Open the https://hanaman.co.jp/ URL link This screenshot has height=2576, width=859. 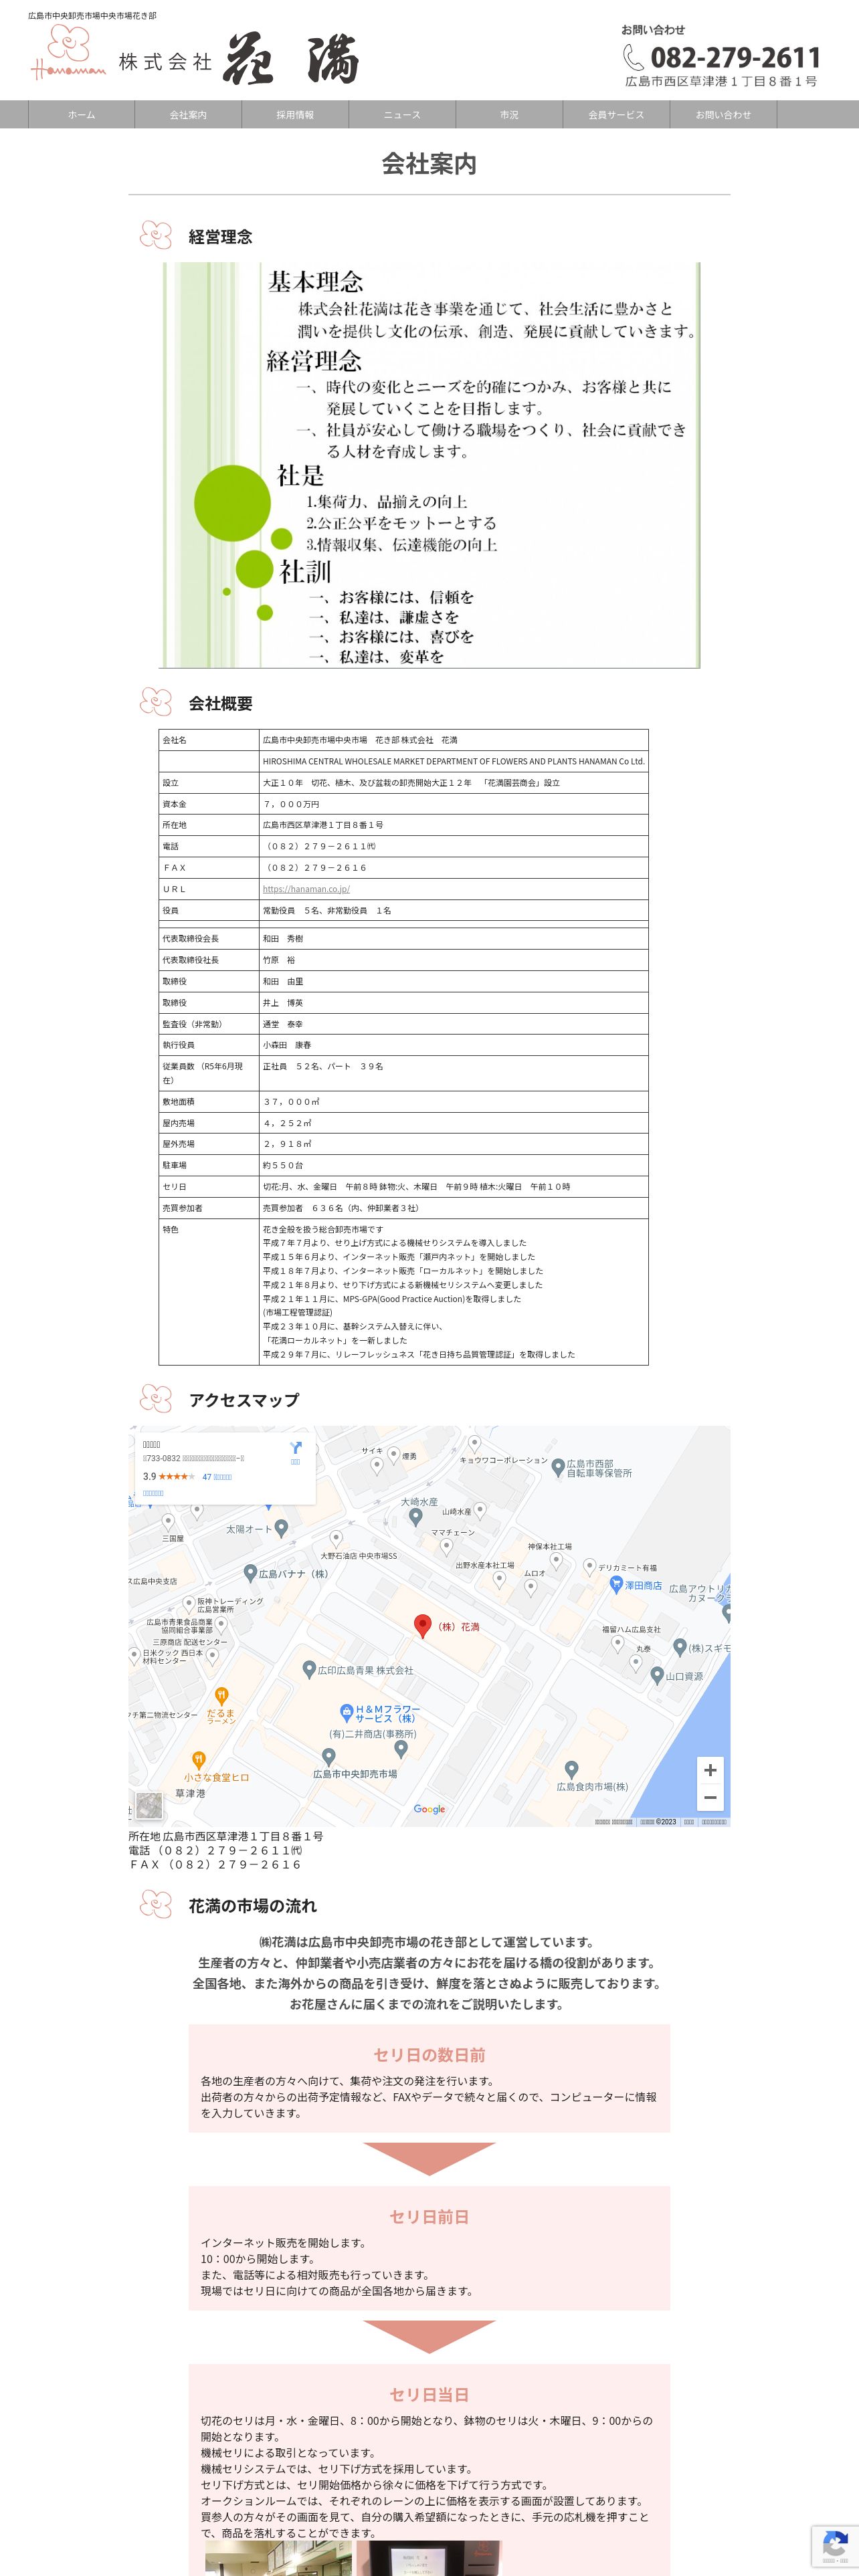306,889
